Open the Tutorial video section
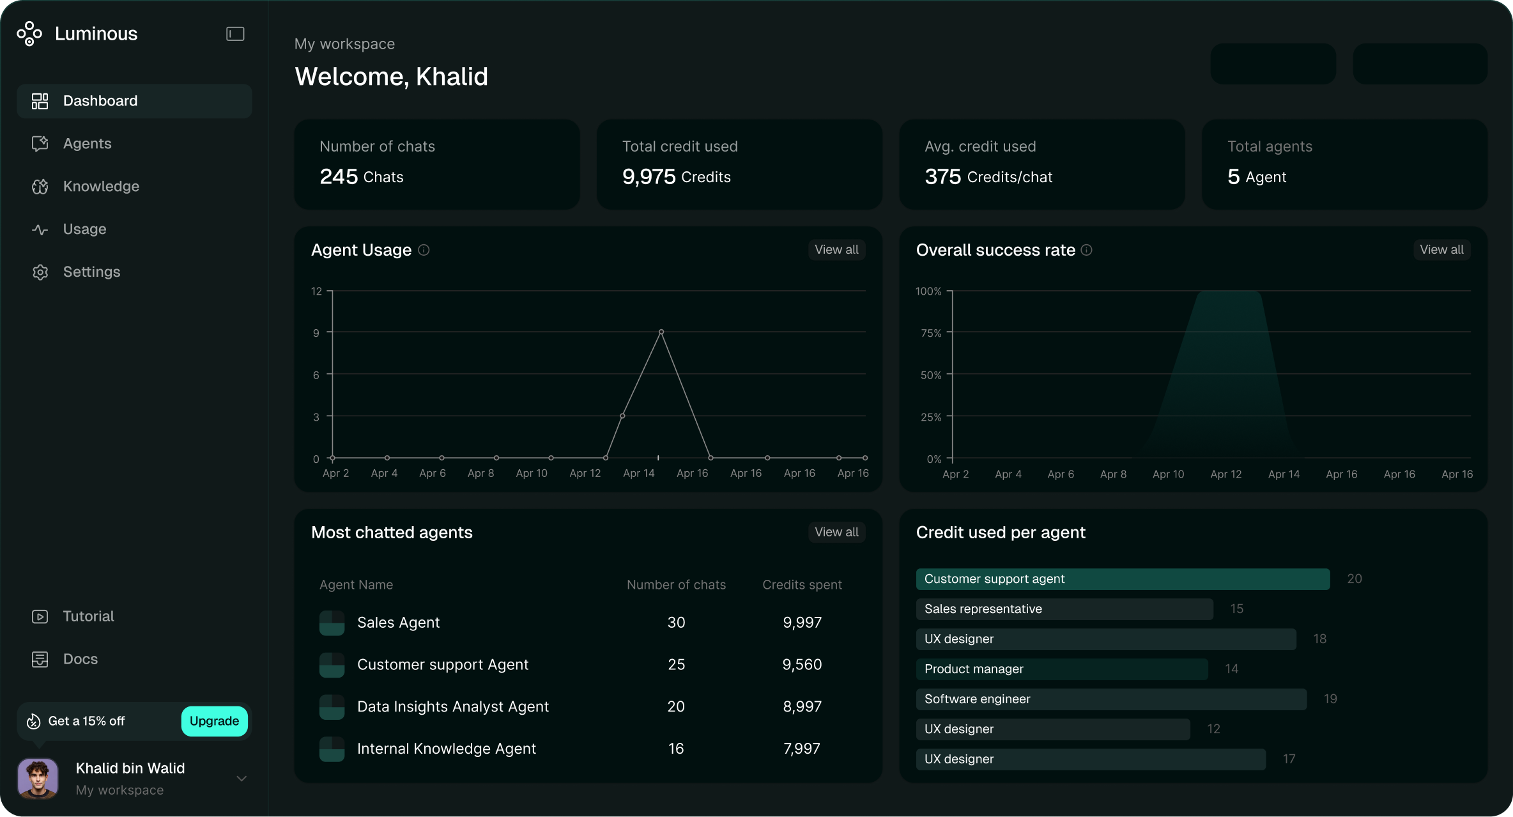This screenshot has height=817, width=1513. pyautogui.click(x=89, y=616)
